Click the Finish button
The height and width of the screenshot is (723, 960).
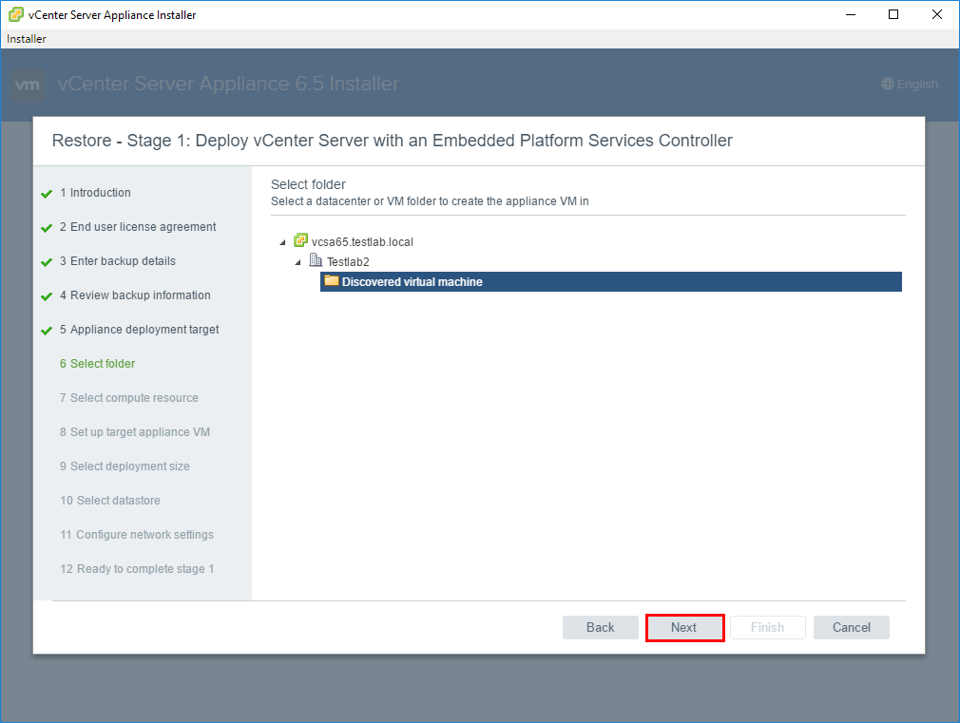[768, 627]
